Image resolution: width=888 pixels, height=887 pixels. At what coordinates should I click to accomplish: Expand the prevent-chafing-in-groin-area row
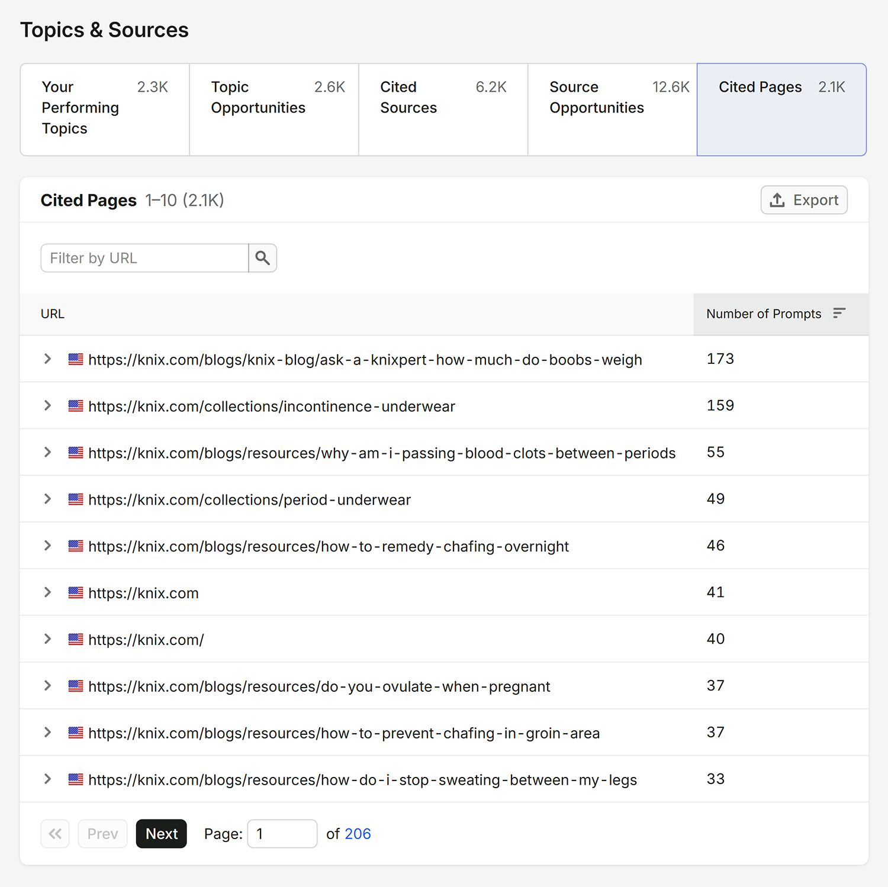(47, 733)
